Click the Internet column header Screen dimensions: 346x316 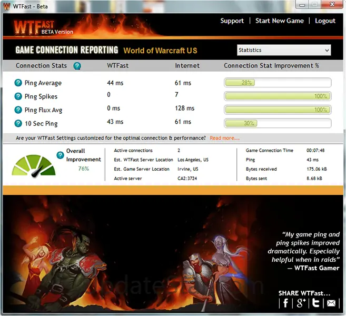coord(187,66)
